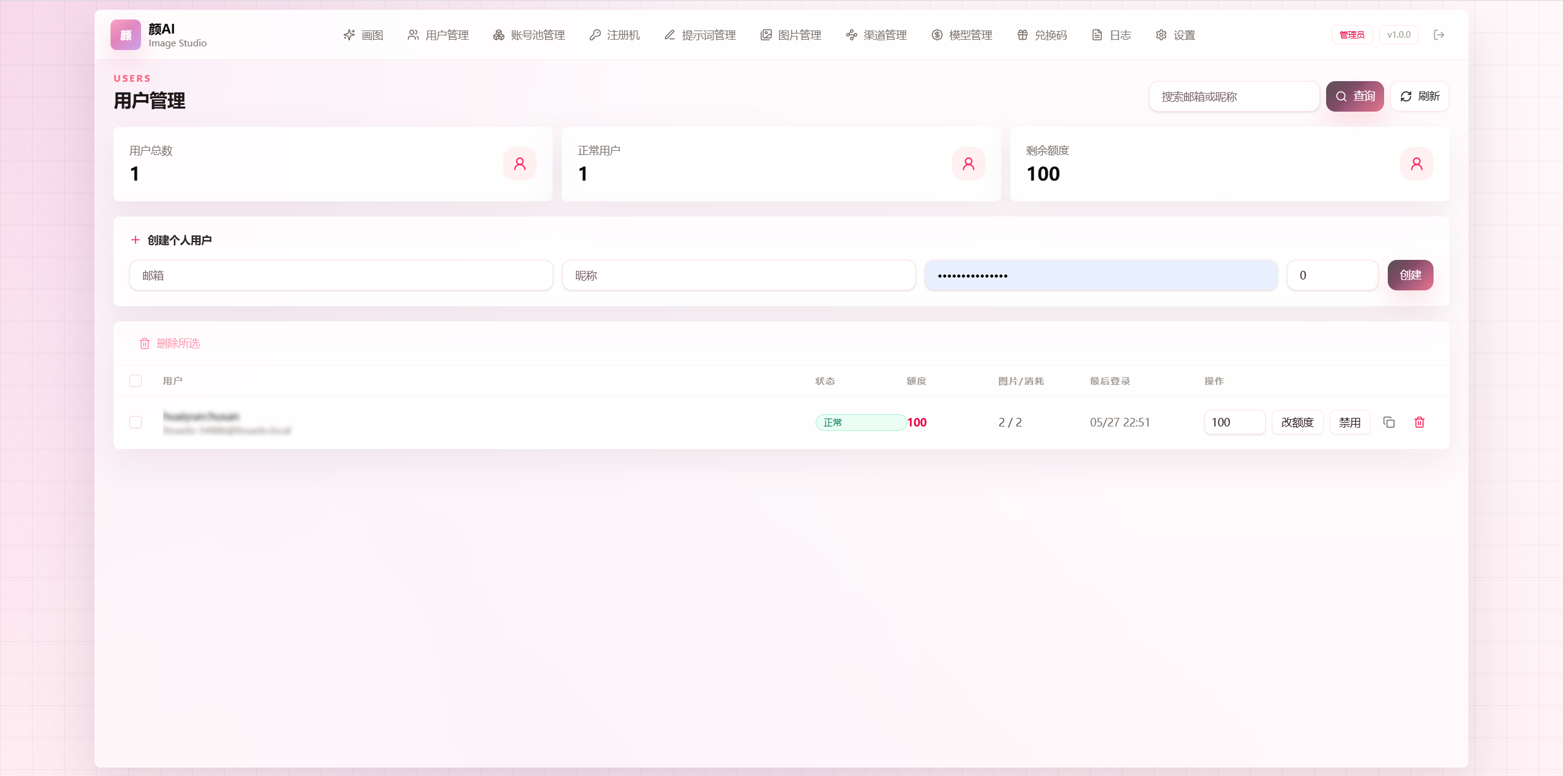Click the v1.0.0 version badge
The width and height of the screenshot is (1563, 776).
click(1399, 35)
